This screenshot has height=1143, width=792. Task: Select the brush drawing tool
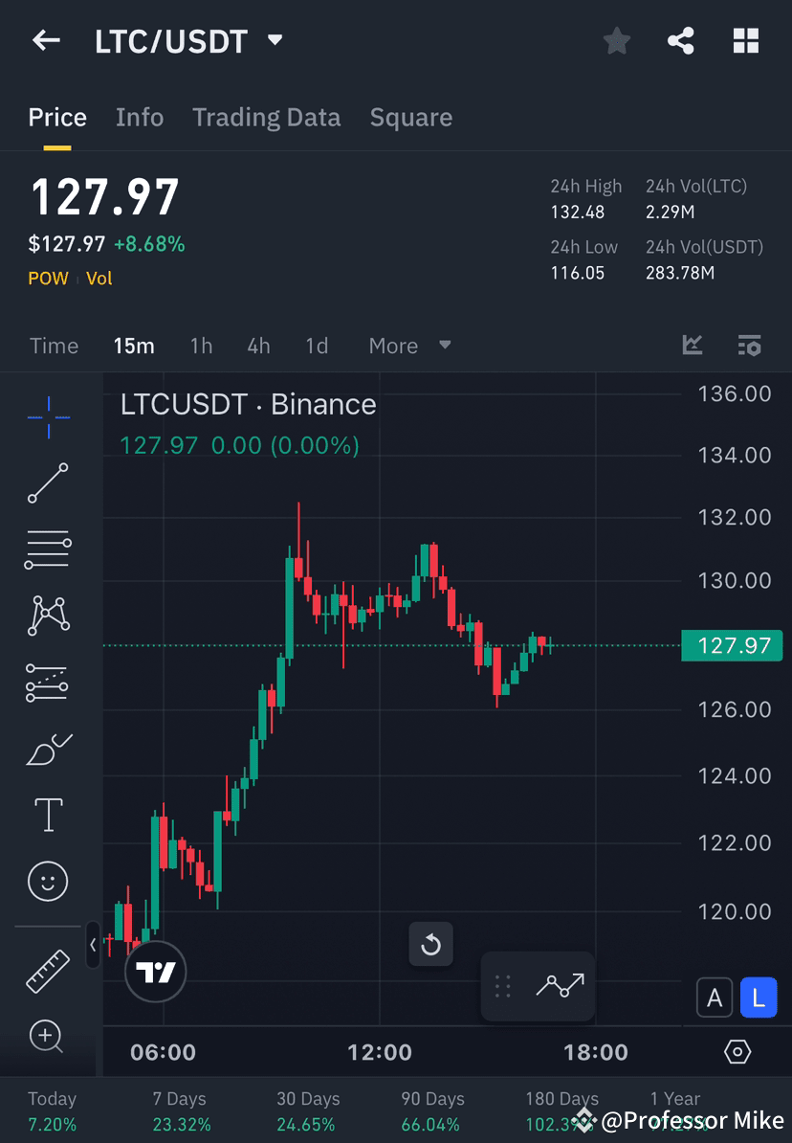coord(48,749)
